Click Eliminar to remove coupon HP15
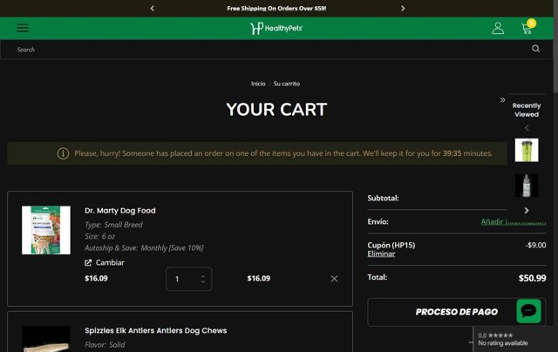The height and width of the screenshot is (352, 558). click(381, 254)
